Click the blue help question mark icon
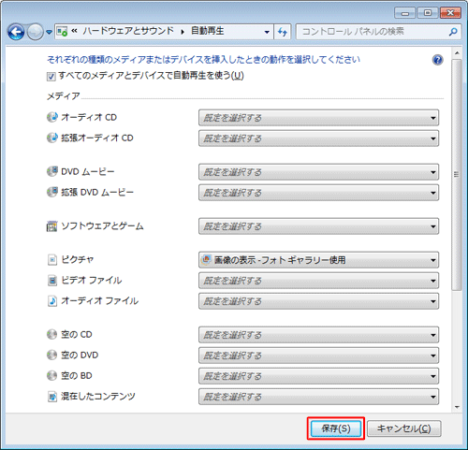This screenshot has width=468, height=450. tap(437, 60)
